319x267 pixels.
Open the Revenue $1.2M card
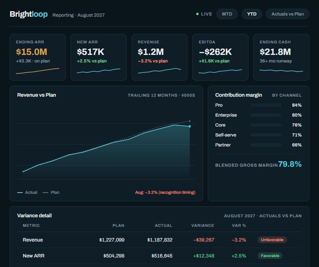[159, 57]
